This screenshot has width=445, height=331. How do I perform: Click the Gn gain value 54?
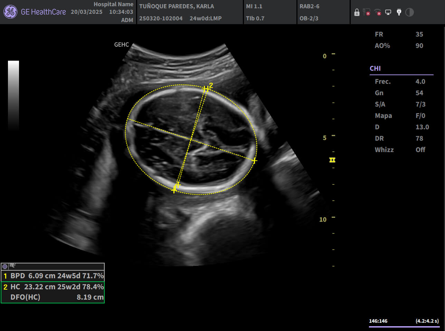(419, 93)
